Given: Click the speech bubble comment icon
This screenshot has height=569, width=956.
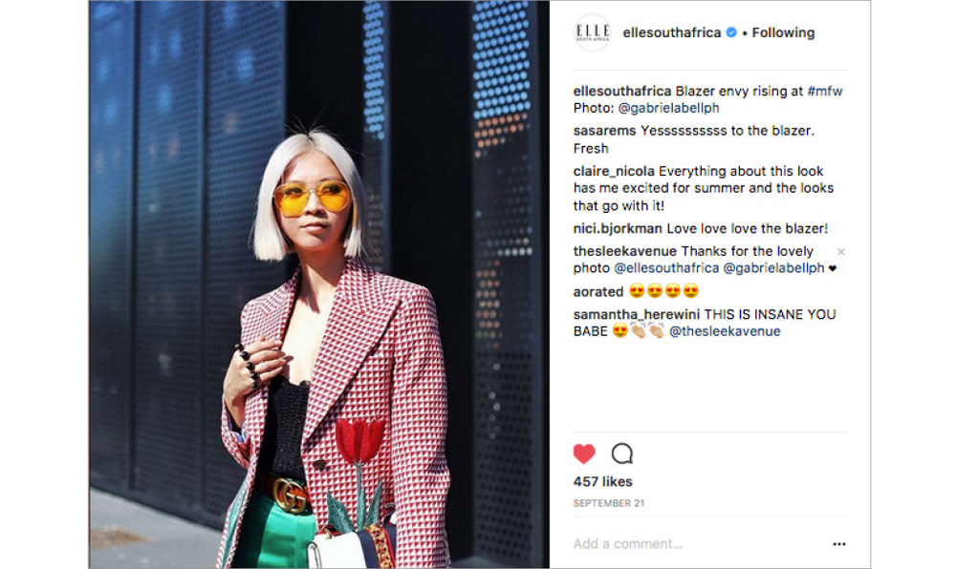Looking at the screenshot, I should coord(622,453).
